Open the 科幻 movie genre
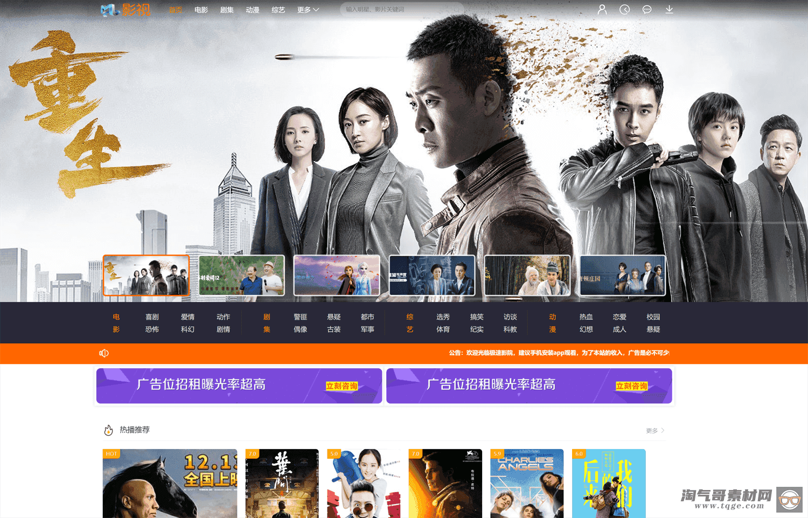 pos(187,330)
